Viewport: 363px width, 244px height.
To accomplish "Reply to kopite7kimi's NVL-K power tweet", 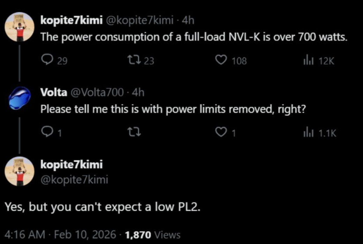I will click(x=46, y=61).
